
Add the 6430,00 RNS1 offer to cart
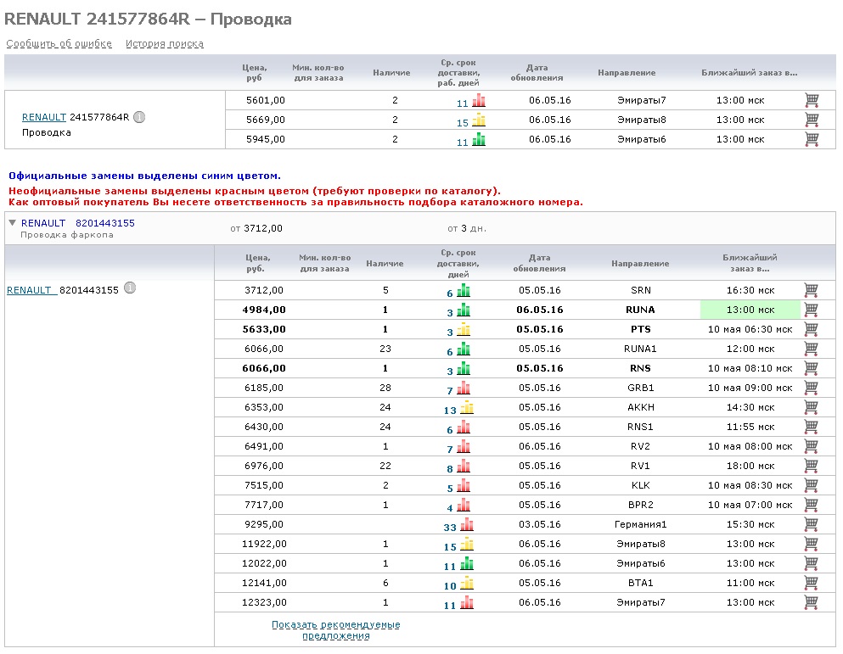[812, 427]
